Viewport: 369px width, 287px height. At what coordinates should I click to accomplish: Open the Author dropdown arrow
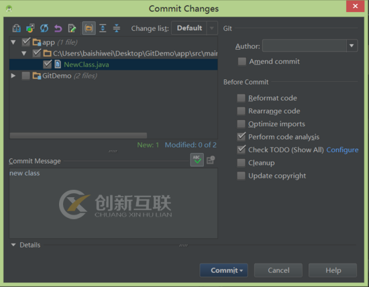pyautogui.click(x=352, y=46)
